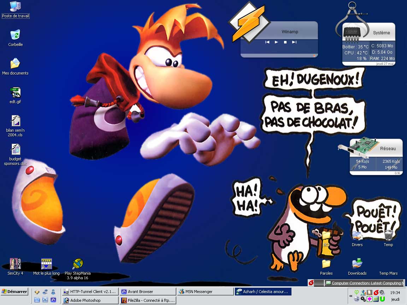Click the CPU : 42 °C reading
The image size is (407, 305).
(x=356, y=53)
